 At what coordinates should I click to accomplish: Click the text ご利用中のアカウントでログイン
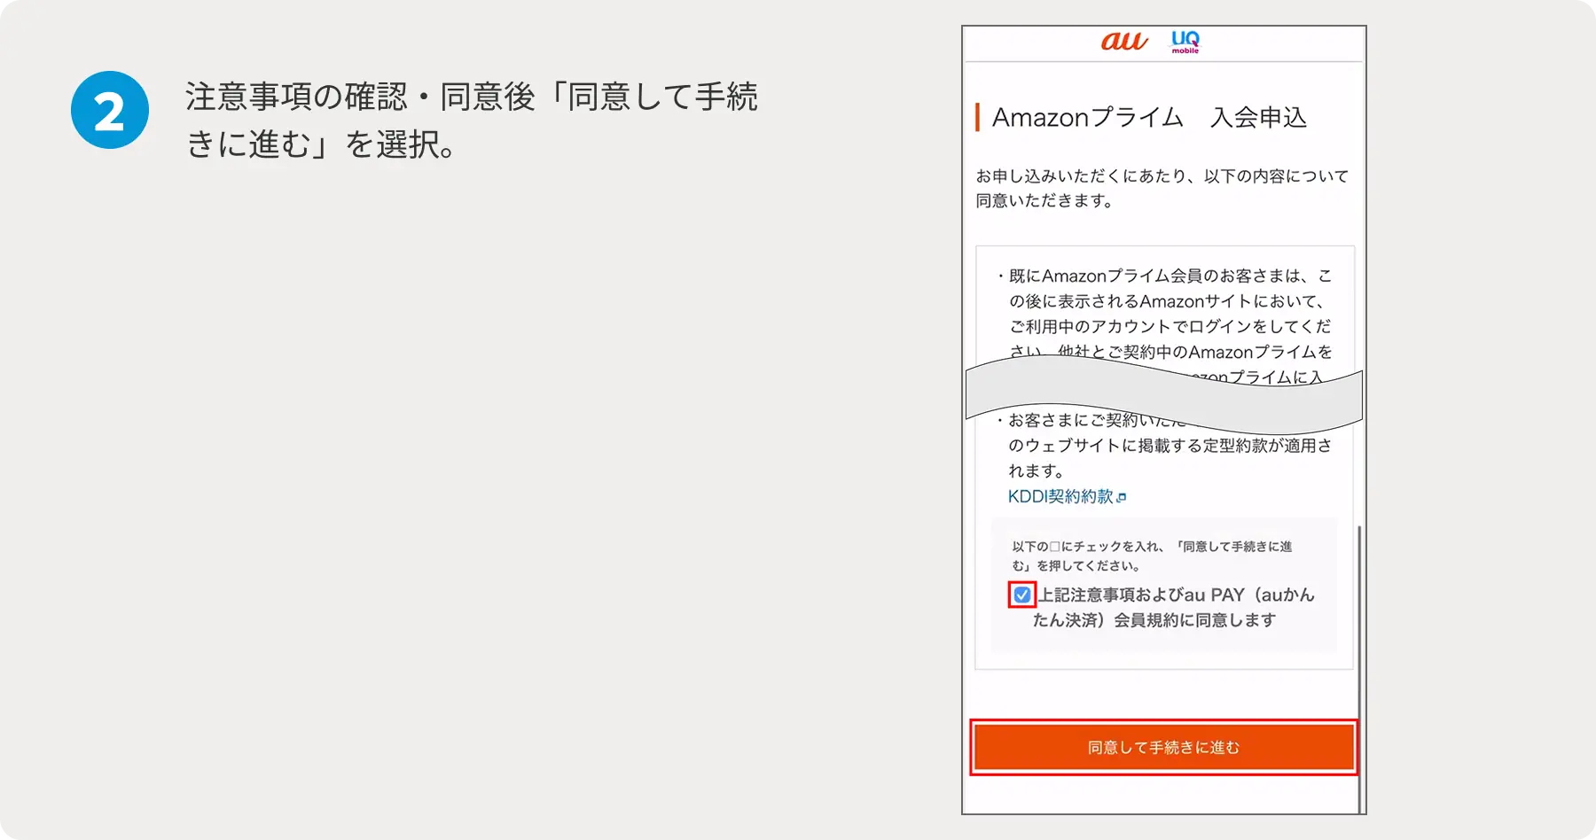(x=1170, y=326)
